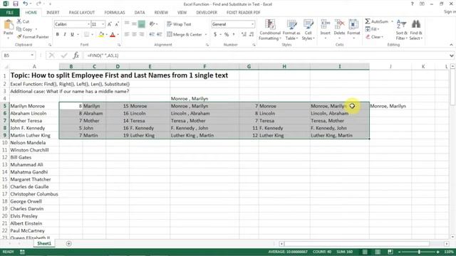Click the orientation text angle icon

tap(152, 24)
